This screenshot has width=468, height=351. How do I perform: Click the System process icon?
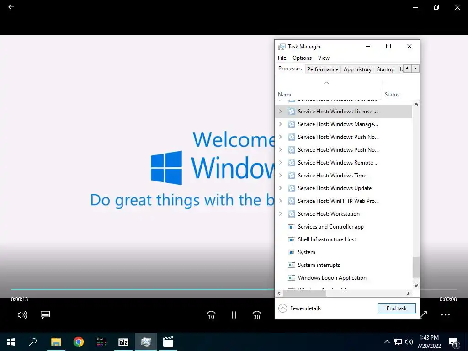291,252
